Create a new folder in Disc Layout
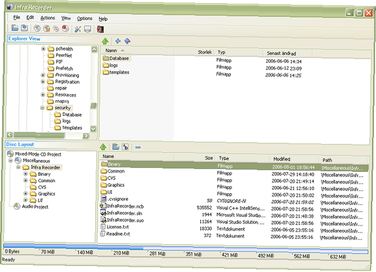 (x=116, y=147)
